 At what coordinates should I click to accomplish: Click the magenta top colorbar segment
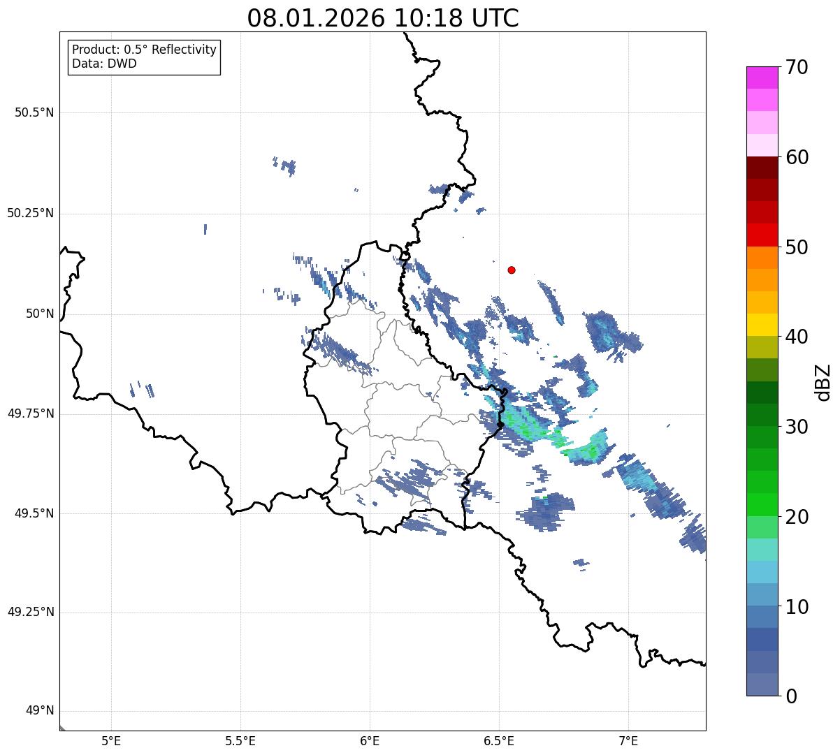[762, 78]
